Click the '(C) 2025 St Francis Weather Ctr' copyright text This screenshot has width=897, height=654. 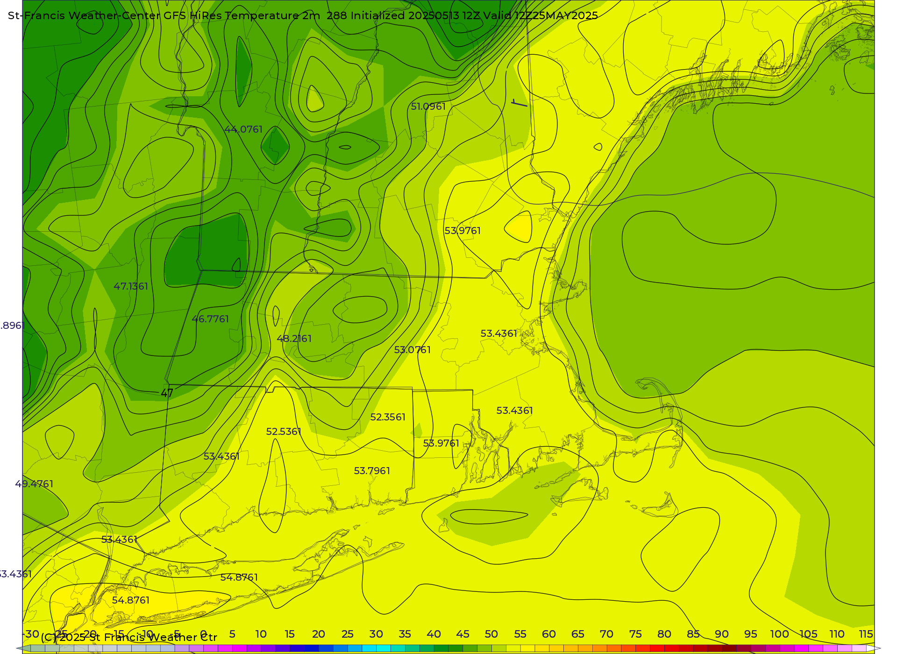pos(129,637)
